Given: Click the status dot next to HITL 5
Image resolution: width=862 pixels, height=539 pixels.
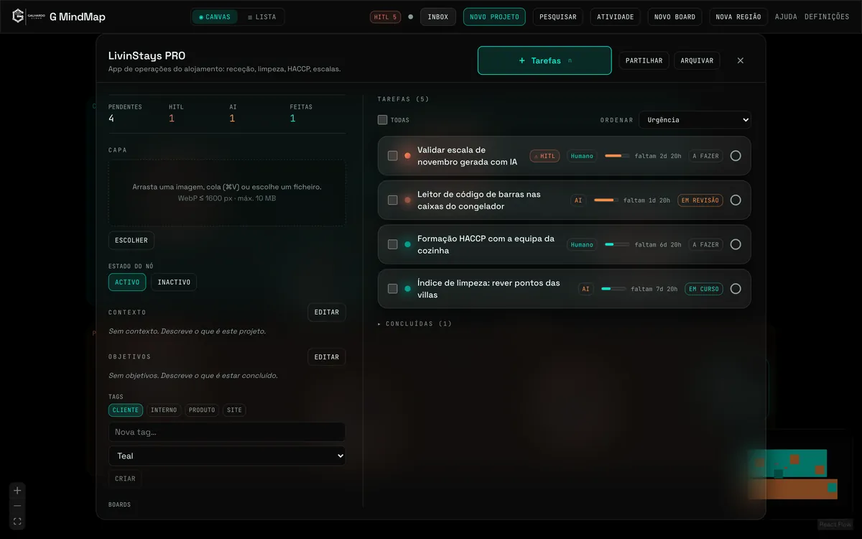Looking at the screenshot, I should point(411,17).
